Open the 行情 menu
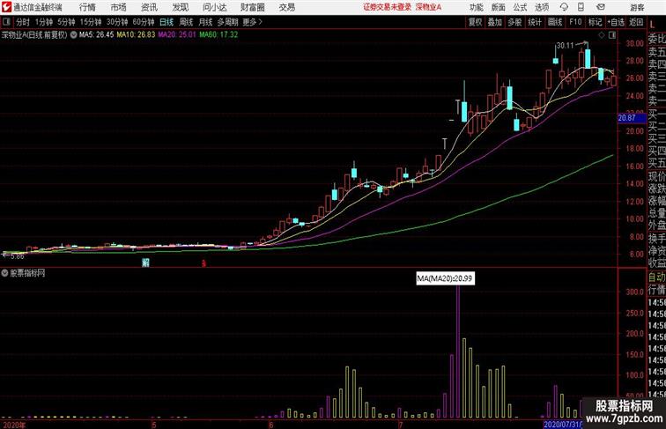The image size is (666, 429). click(87, 7)
